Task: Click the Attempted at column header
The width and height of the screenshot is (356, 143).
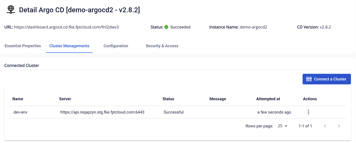Action: pos(268,99)
